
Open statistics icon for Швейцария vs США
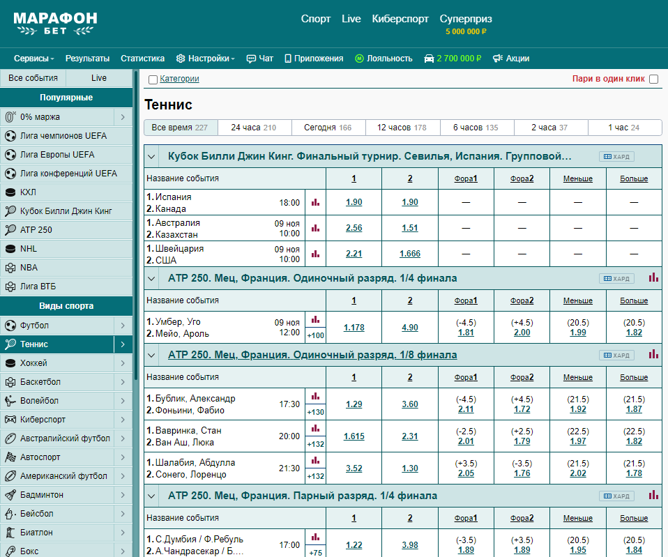click(315, 254)
